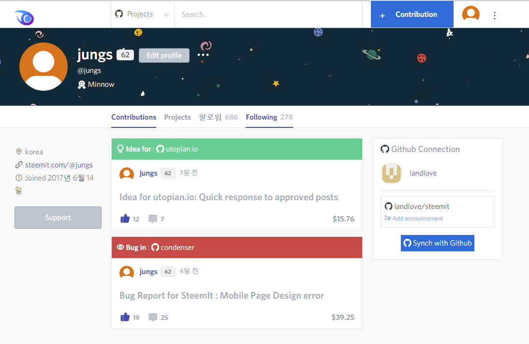The width and height of the screenshot is (529, 344).
Task: Click the reputation badge 62 next to the jungs heading
Action: [125, 55]
